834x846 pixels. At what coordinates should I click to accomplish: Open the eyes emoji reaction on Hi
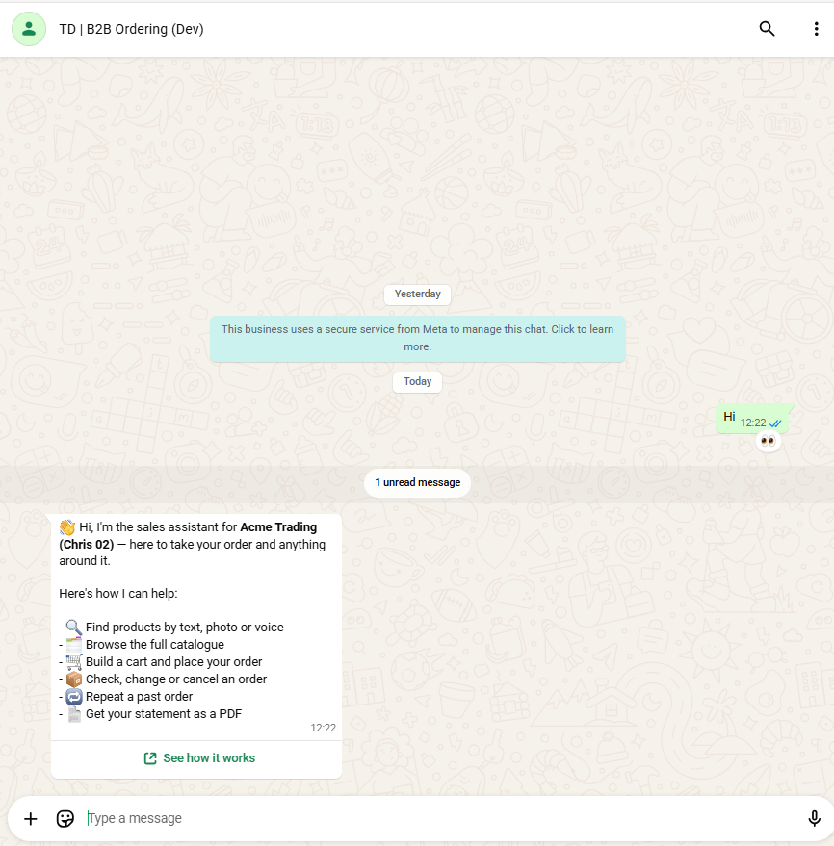768,442
